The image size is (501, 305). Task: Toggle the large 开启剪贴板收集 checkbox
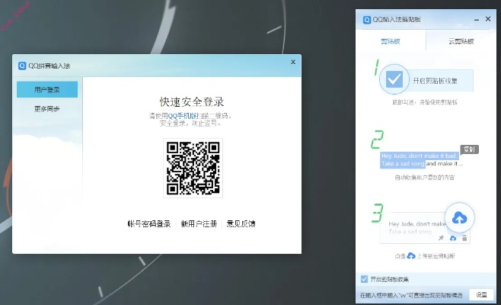[394, 79]
